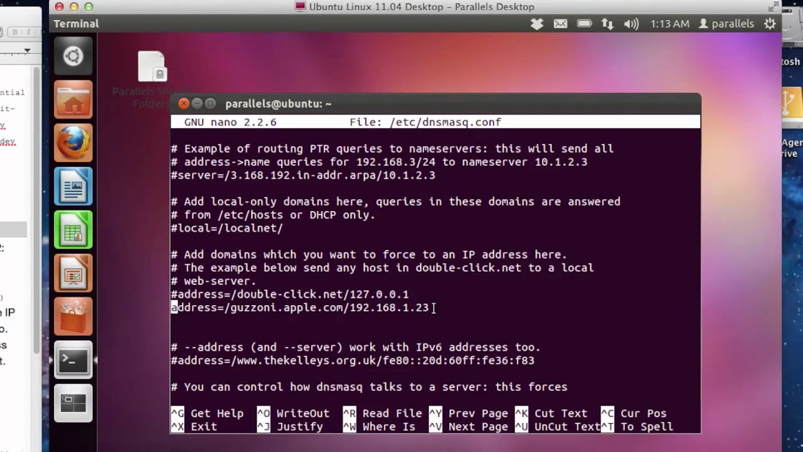This screenshot has width=803, height=452.
Task: Click the ^T To Spell shortcut
Action: 637,426
